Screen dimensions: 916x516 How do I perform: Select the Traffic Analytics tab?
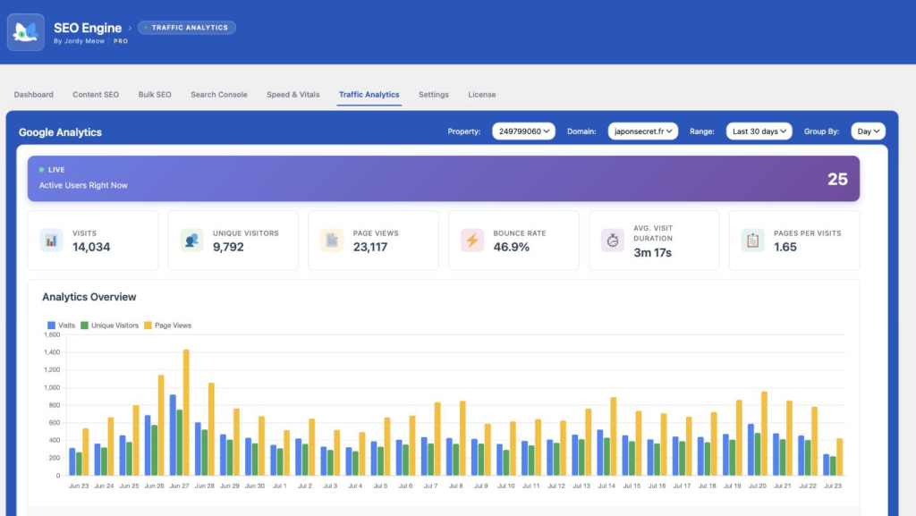[x=369, y=95]
